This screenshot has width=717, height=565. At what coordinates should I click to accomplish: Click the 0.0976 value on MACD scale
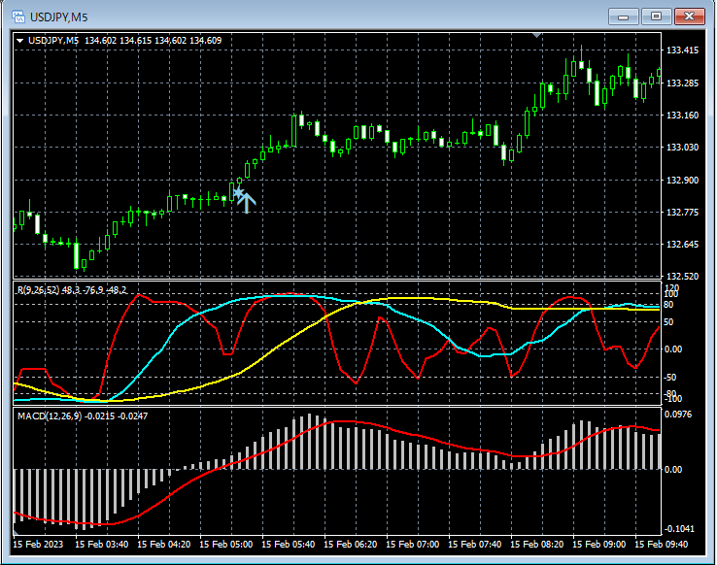[680, 415]
